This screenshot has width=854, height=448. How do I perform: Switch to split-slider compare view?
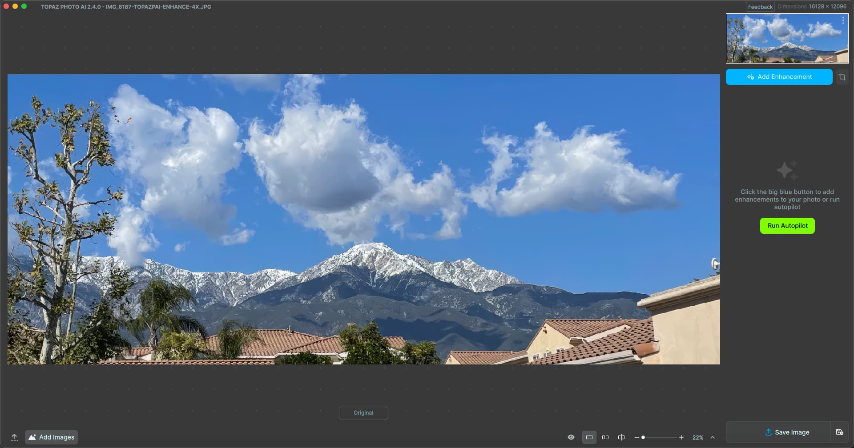[x=621, y=437]
